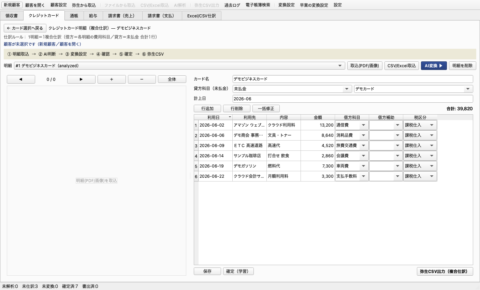The image size is (480, 290).
Task: Select cell 月額利用料
Action: click(x=283, y=176)
